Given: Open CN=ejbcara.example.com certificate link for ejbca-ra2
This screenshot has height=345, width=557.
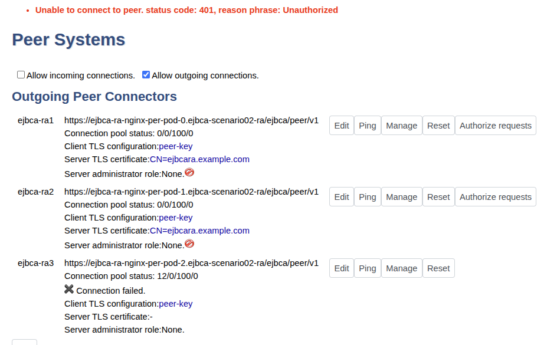Looking at the screenshot, I should tap(199, 231).
